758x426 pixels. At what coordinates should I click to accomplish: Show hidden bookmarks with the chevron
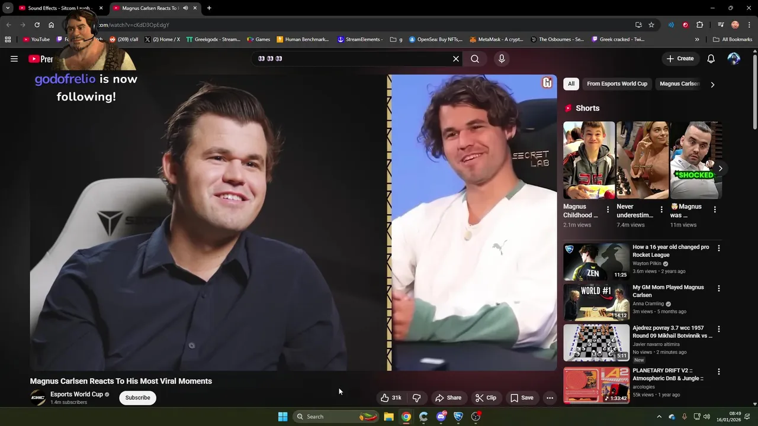pos(697,40)
